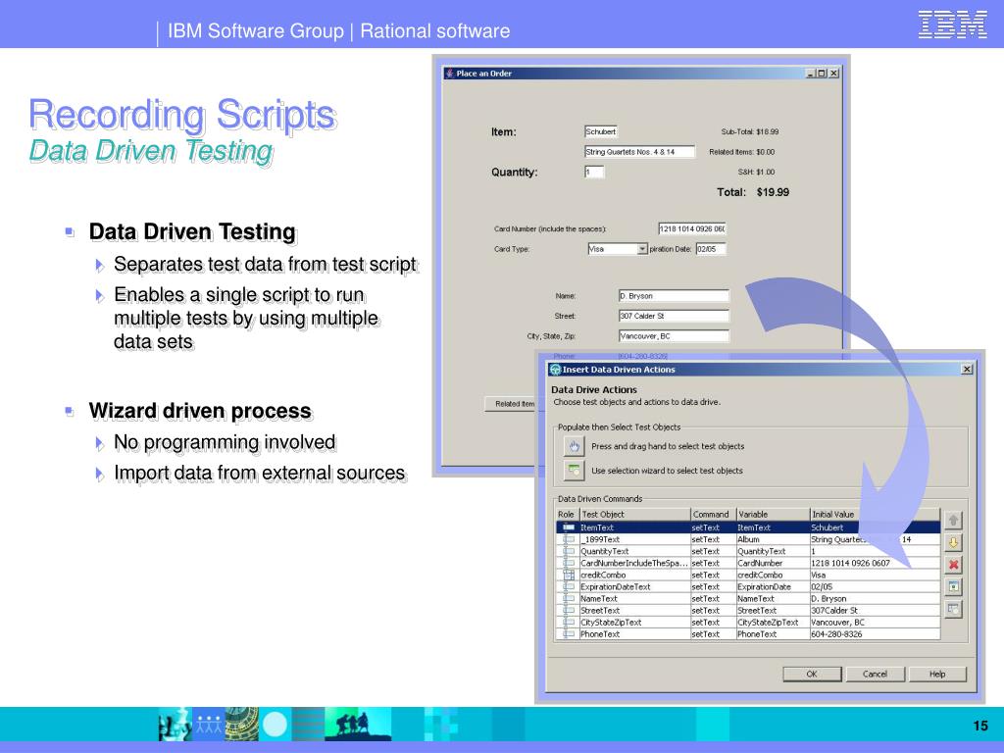Click the initial value Visa cell
The width and height of the screenshot is (1004, 753).
[x=875, y=575]
